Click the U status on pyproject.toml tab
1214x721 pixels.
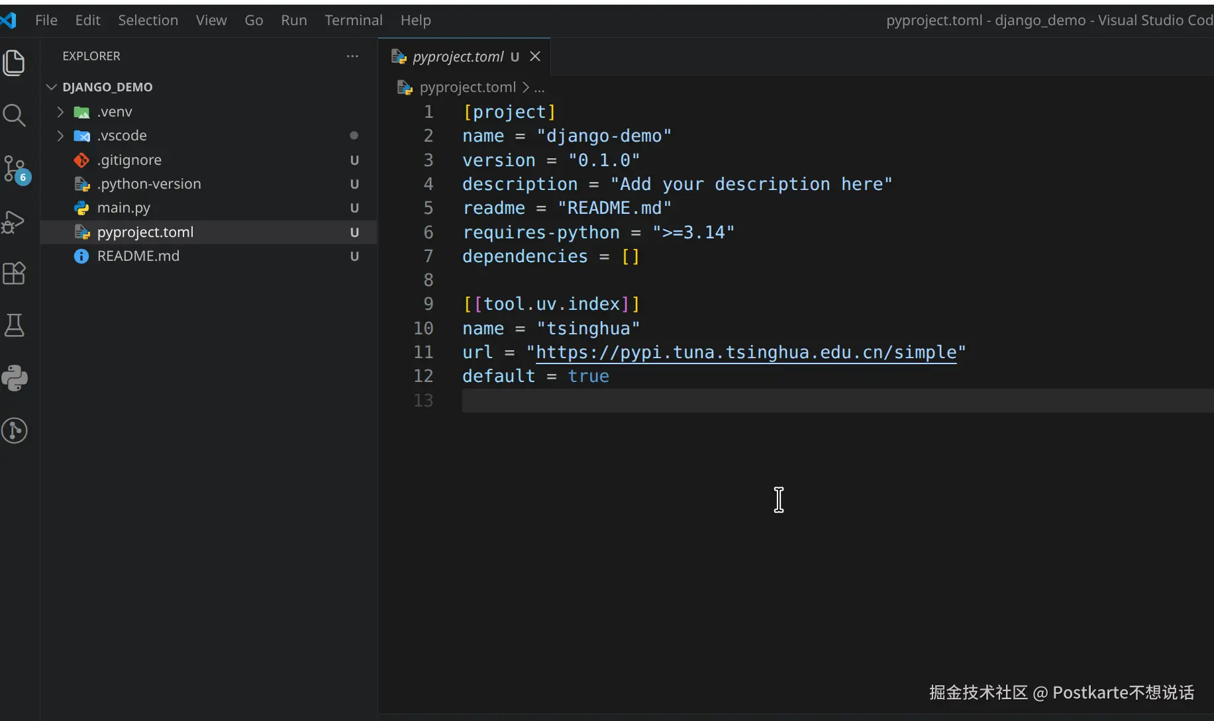[515, 57]
